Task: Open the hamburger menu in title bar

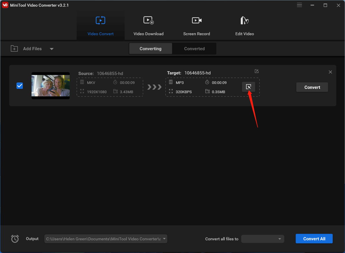Action: pos(299,5)
